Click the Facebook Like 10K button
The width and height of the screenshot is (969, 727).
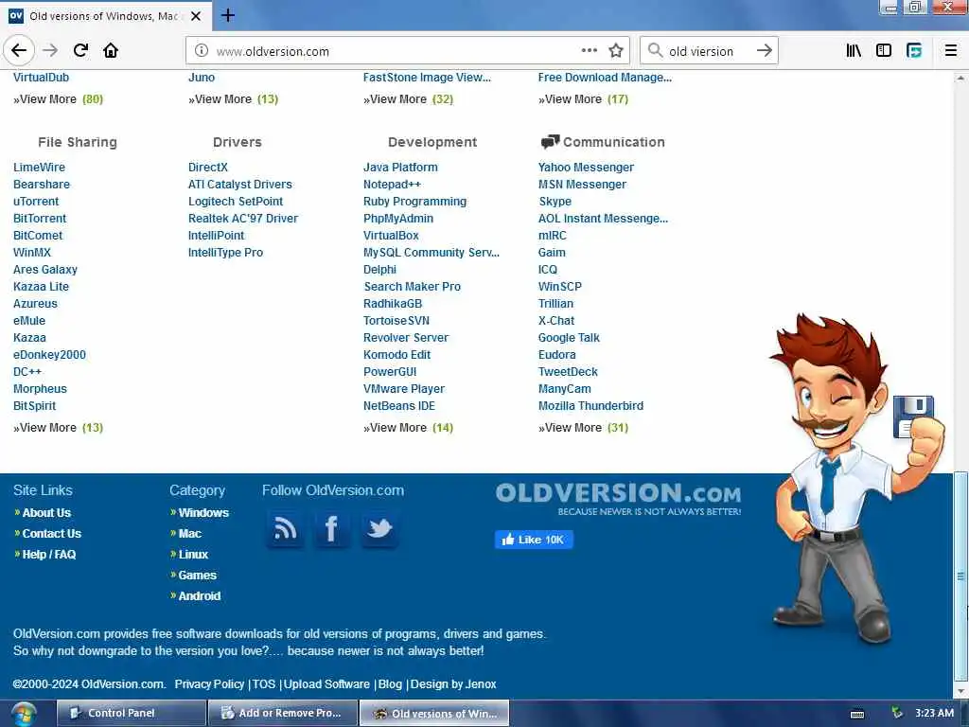tap(534, 540)
